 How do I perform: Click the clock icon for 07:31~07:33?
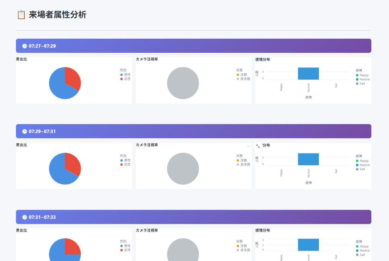24,217
